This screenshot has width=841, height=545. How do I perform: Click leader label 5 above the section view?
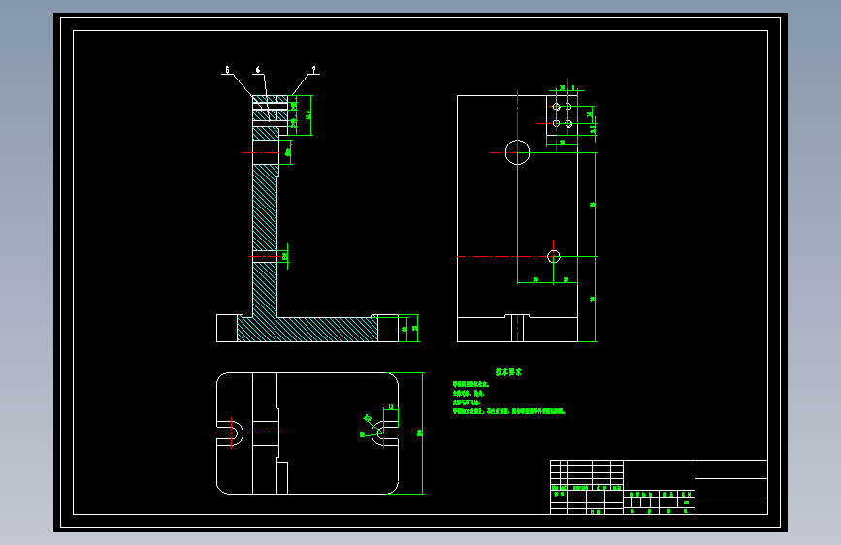pyautogui.click(x=227, y=70)
